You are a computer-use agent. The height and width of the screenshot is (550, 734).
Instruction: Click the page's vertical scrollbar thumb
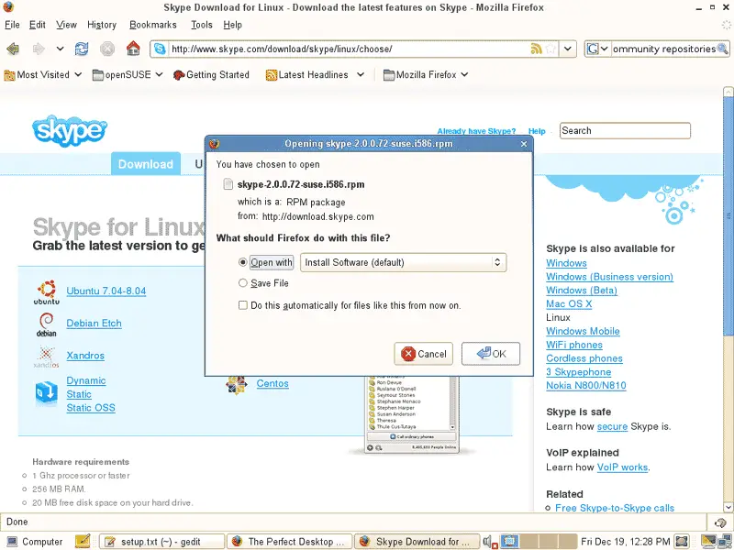[x=728, y=215]
